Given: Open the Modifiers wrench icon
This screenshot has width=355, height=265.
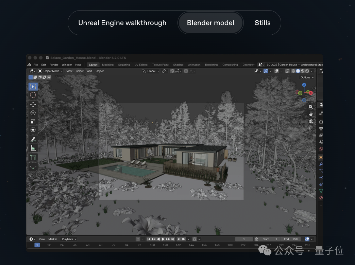Looking at the screenshot, I should [x=321, y=164].
